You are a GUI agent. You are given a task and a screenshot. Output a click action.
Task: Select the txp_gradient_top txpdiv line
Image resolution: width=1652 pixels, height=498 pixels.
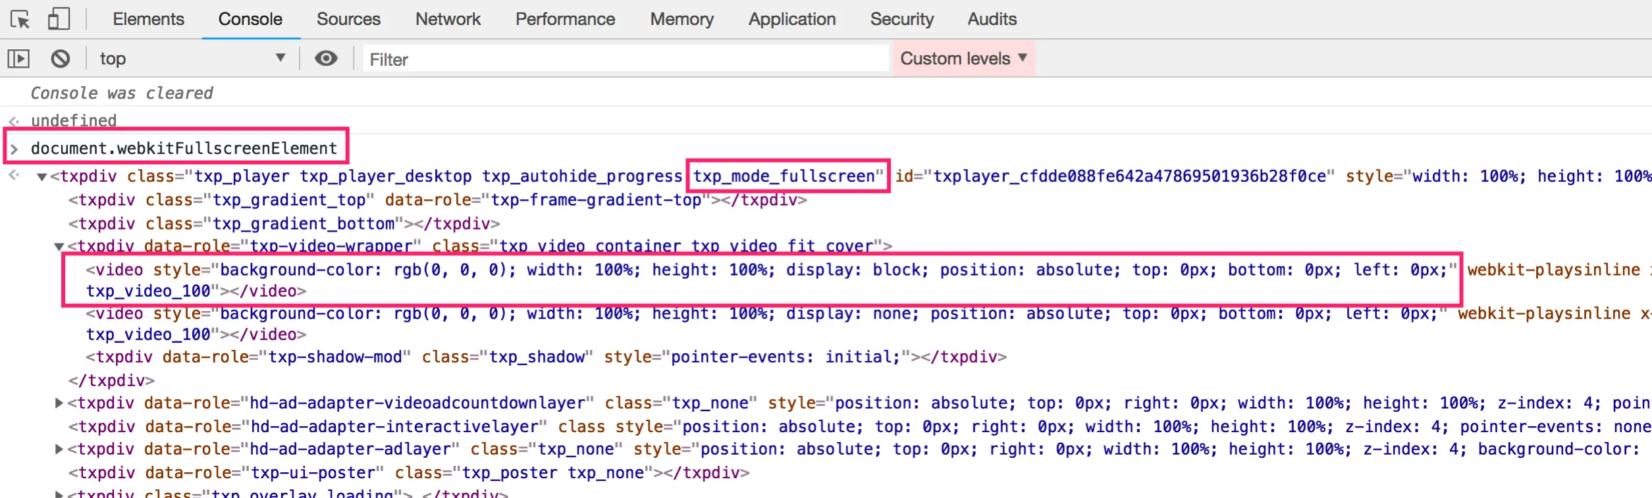[437, 199]
